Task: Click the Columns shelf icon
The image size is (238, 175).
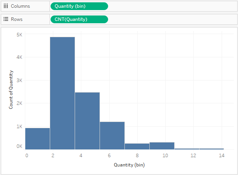Action: [x=6, y=6]
